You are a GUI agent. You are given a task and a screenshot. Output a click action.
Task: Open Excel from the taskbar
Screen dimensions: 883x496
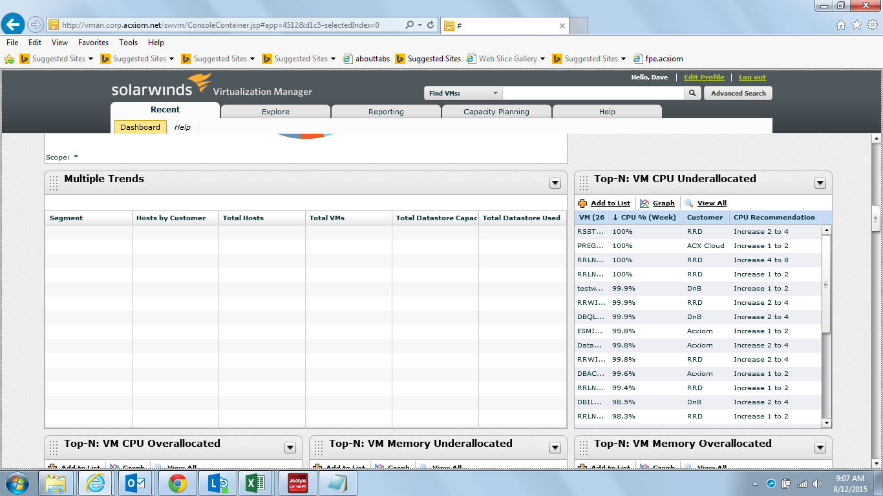[256, 483]
